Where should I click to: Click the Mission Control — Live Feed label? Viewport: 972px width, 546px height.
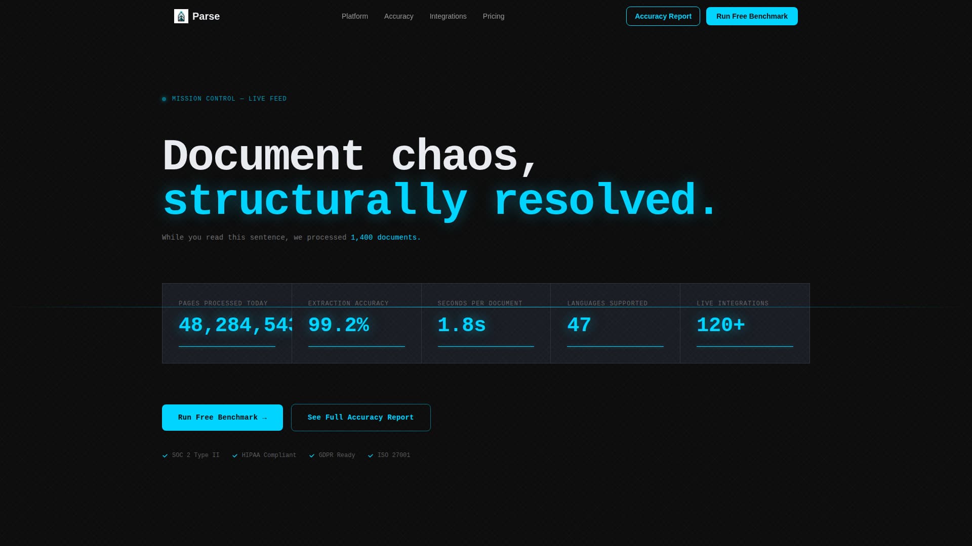click(229, 99)
